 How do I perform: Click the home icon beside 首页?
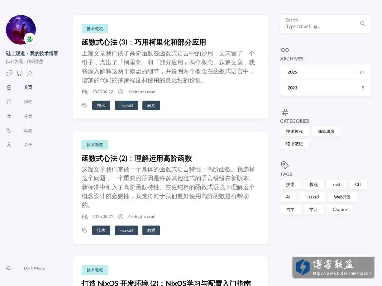pos(9,87)
